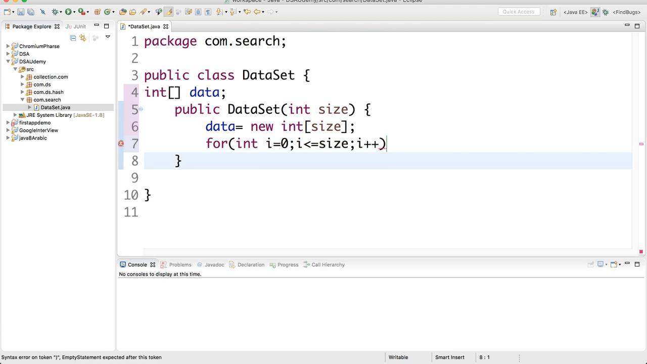The height and width of the screenshot is (364, 647).
Task: Select the com.ds.hash package
Action: (49, 92)
